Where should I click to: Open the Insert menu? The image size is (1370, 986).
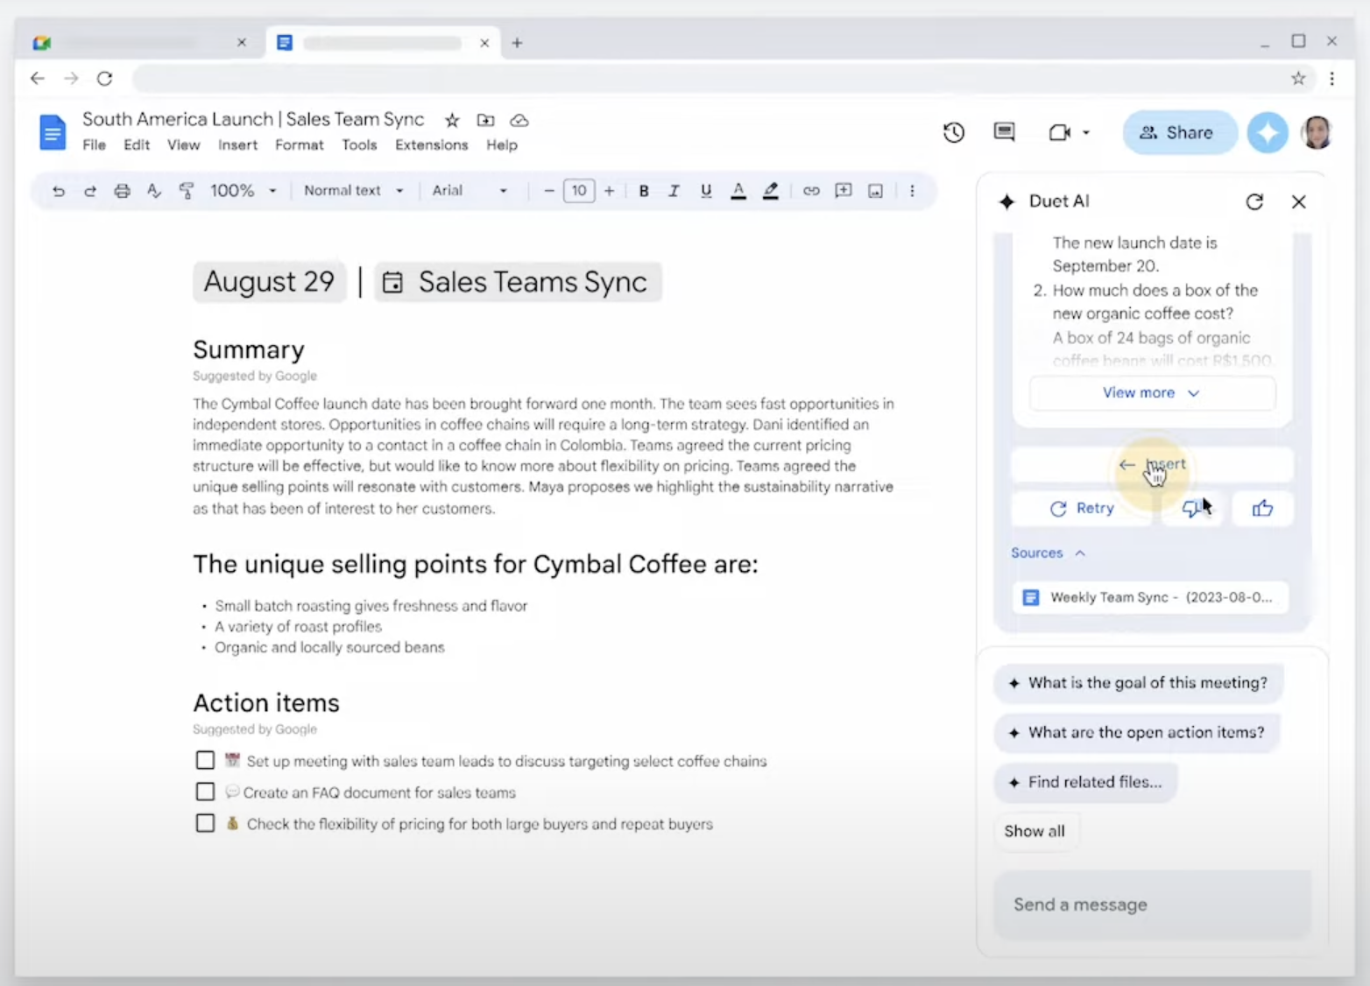pos(237,145)
